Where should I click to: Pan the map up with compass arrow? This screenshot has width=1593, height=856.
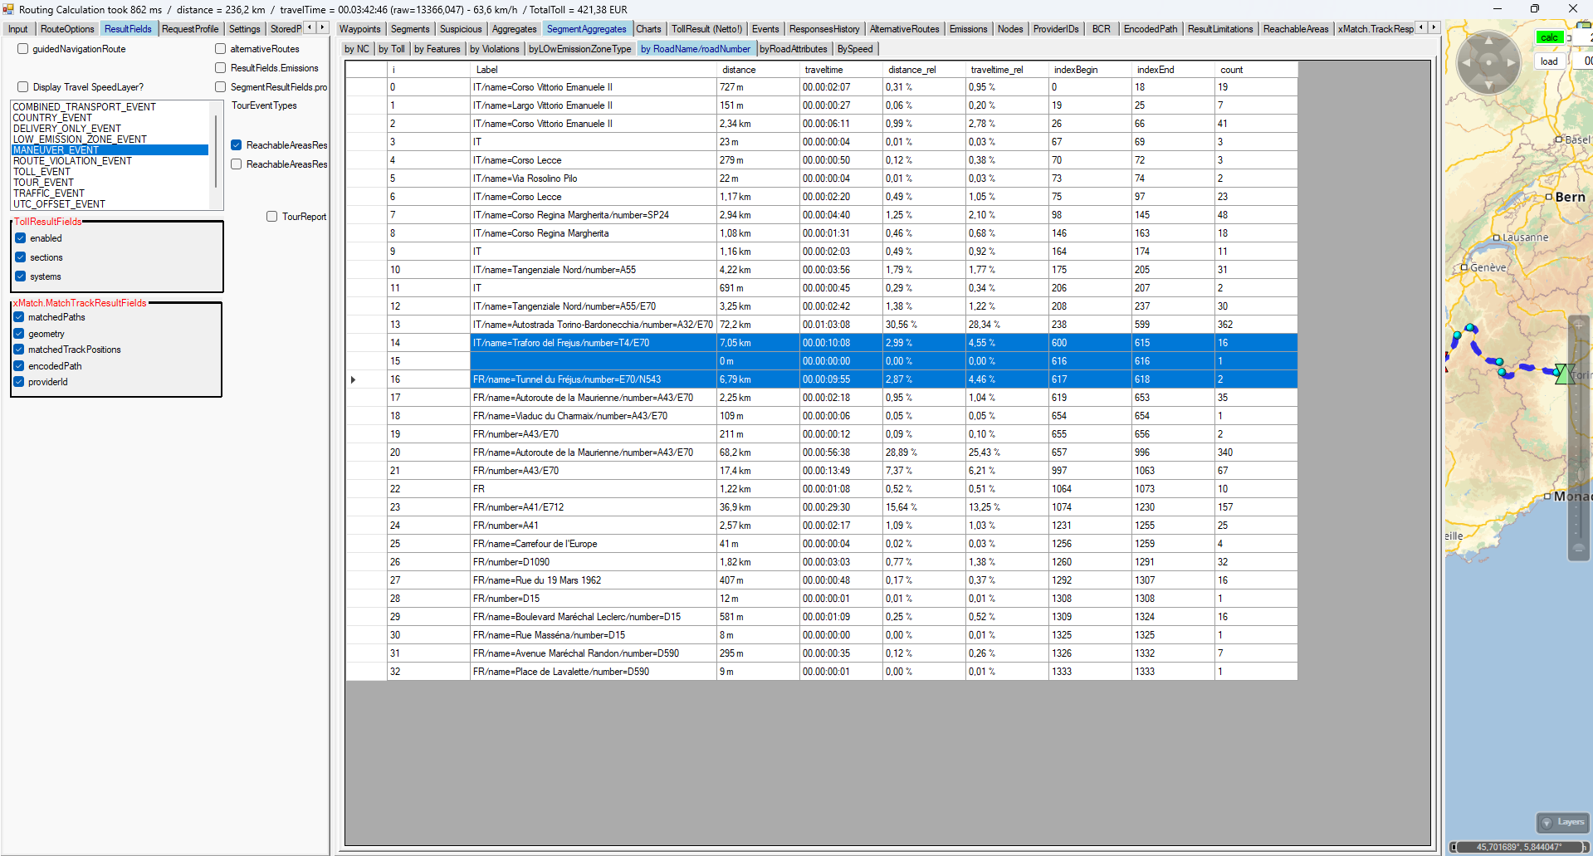pos(1488,41)
